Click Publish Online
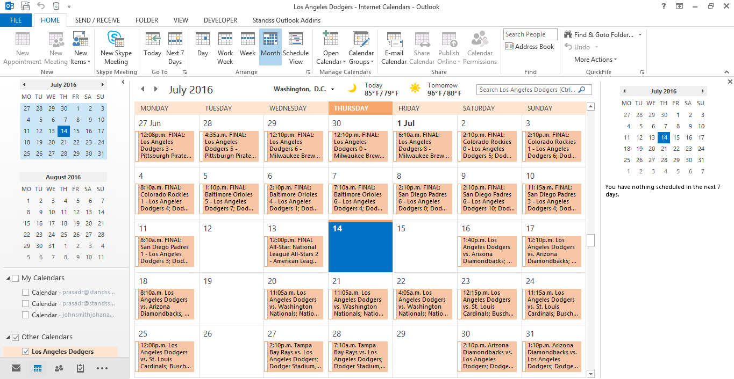The width and height of the screenshot is (734, 379). 449,48
